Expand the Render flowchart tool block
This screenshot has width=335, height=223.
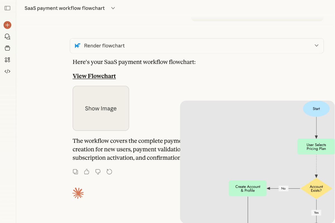pyautogui.click(x=317, y=46)
